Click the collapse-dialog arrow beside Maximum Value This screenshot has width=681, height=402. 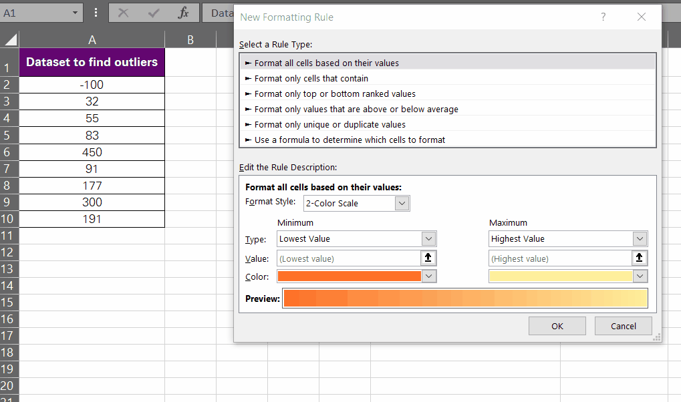click(x=639, y=258)
